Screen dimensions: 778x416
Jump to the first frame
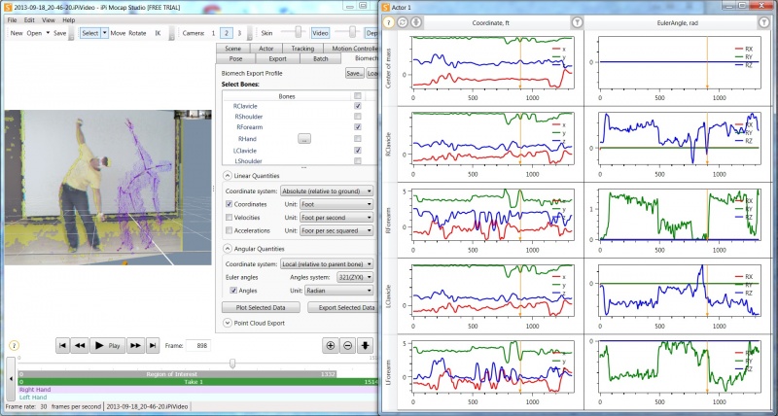(x=62, y=346)
